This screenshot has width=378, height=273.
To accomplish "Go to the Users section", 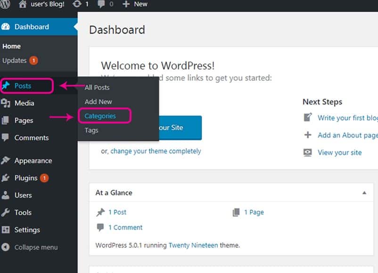I will [x=23, y=195].
